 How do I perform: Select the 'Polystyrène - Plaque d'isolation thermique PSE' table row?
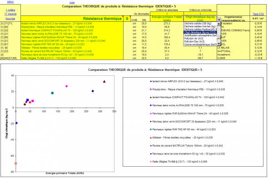(72, 27)
